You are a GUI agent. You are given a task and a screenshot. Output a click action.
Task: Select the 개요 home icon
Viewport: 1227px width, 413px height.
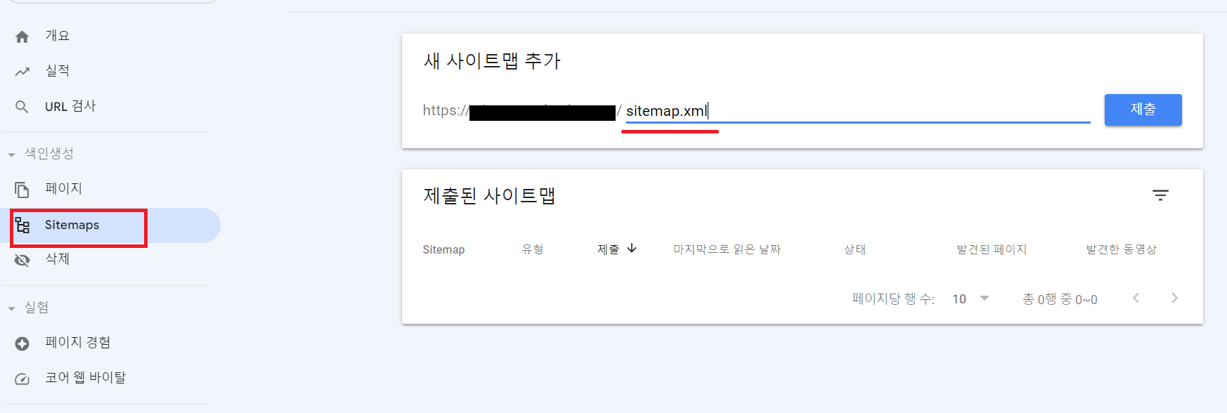click(22, 36)
